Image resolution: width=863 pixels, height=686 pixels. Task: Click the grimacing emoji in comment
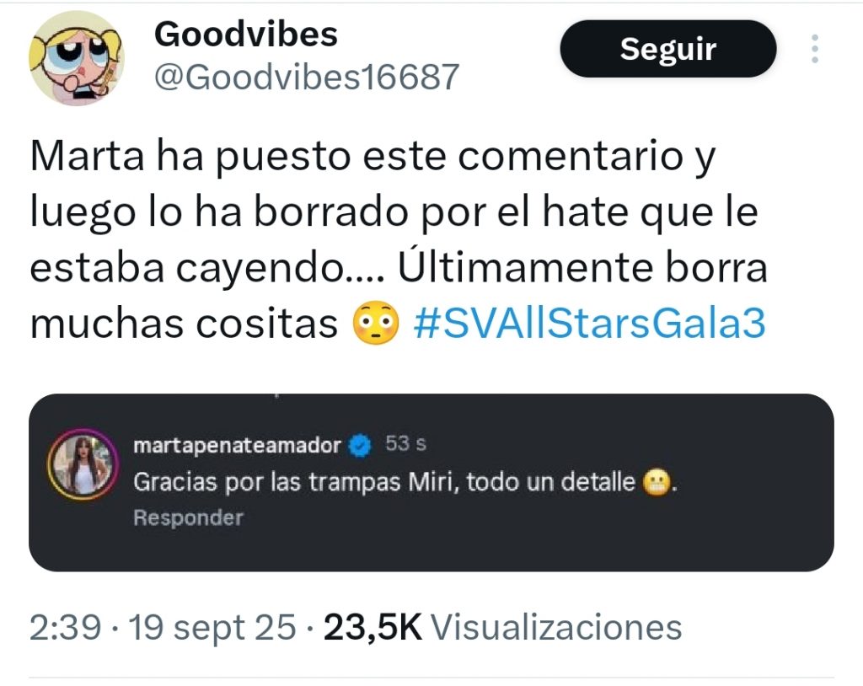[x=657, y=482]
